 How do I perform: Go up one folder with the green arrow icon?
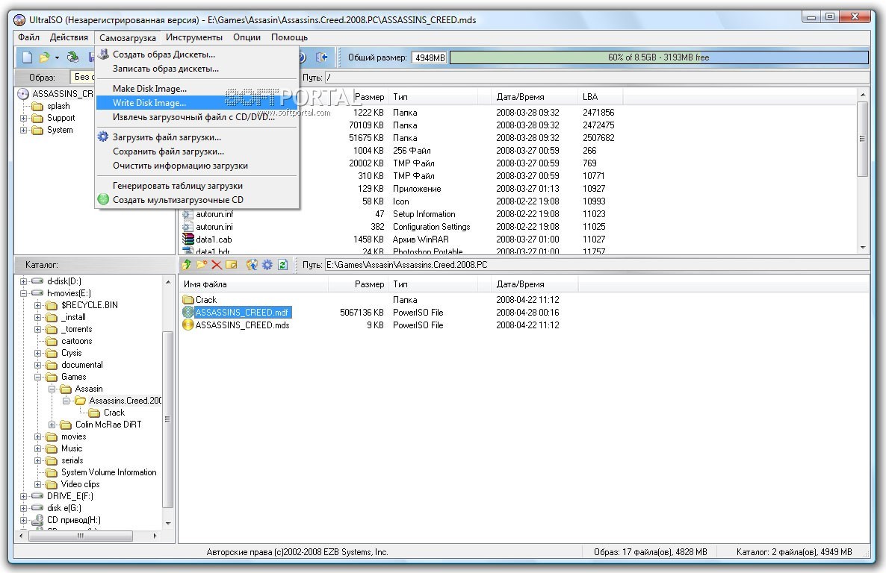tap(187, 264)
